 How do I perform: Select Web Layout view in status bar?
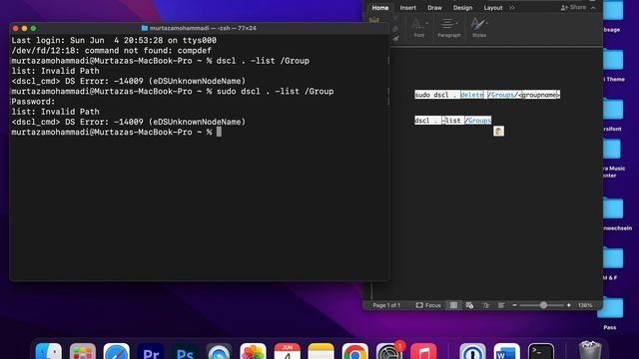pyautogui.click(x=469, y=305)
